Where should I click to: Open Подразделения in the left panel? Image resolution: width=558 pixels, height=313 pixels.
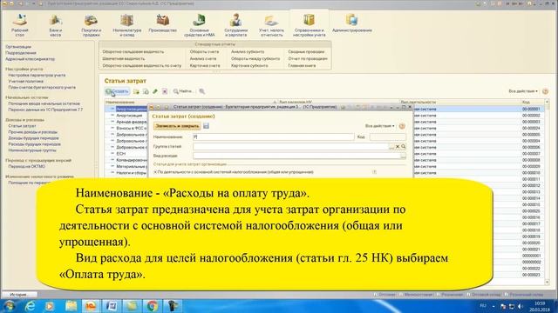click(21, 53)
